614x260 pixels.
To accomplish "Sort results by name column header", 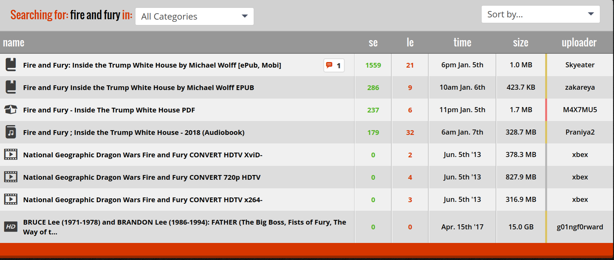I will pos(14,42).
